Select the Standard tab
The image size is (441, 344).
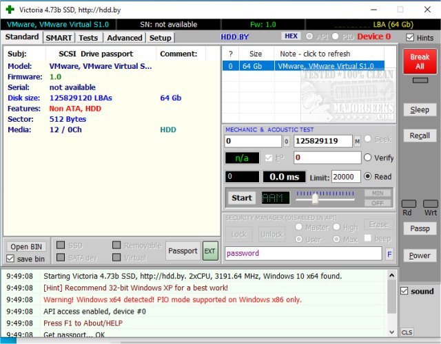[x=22, y=37]
